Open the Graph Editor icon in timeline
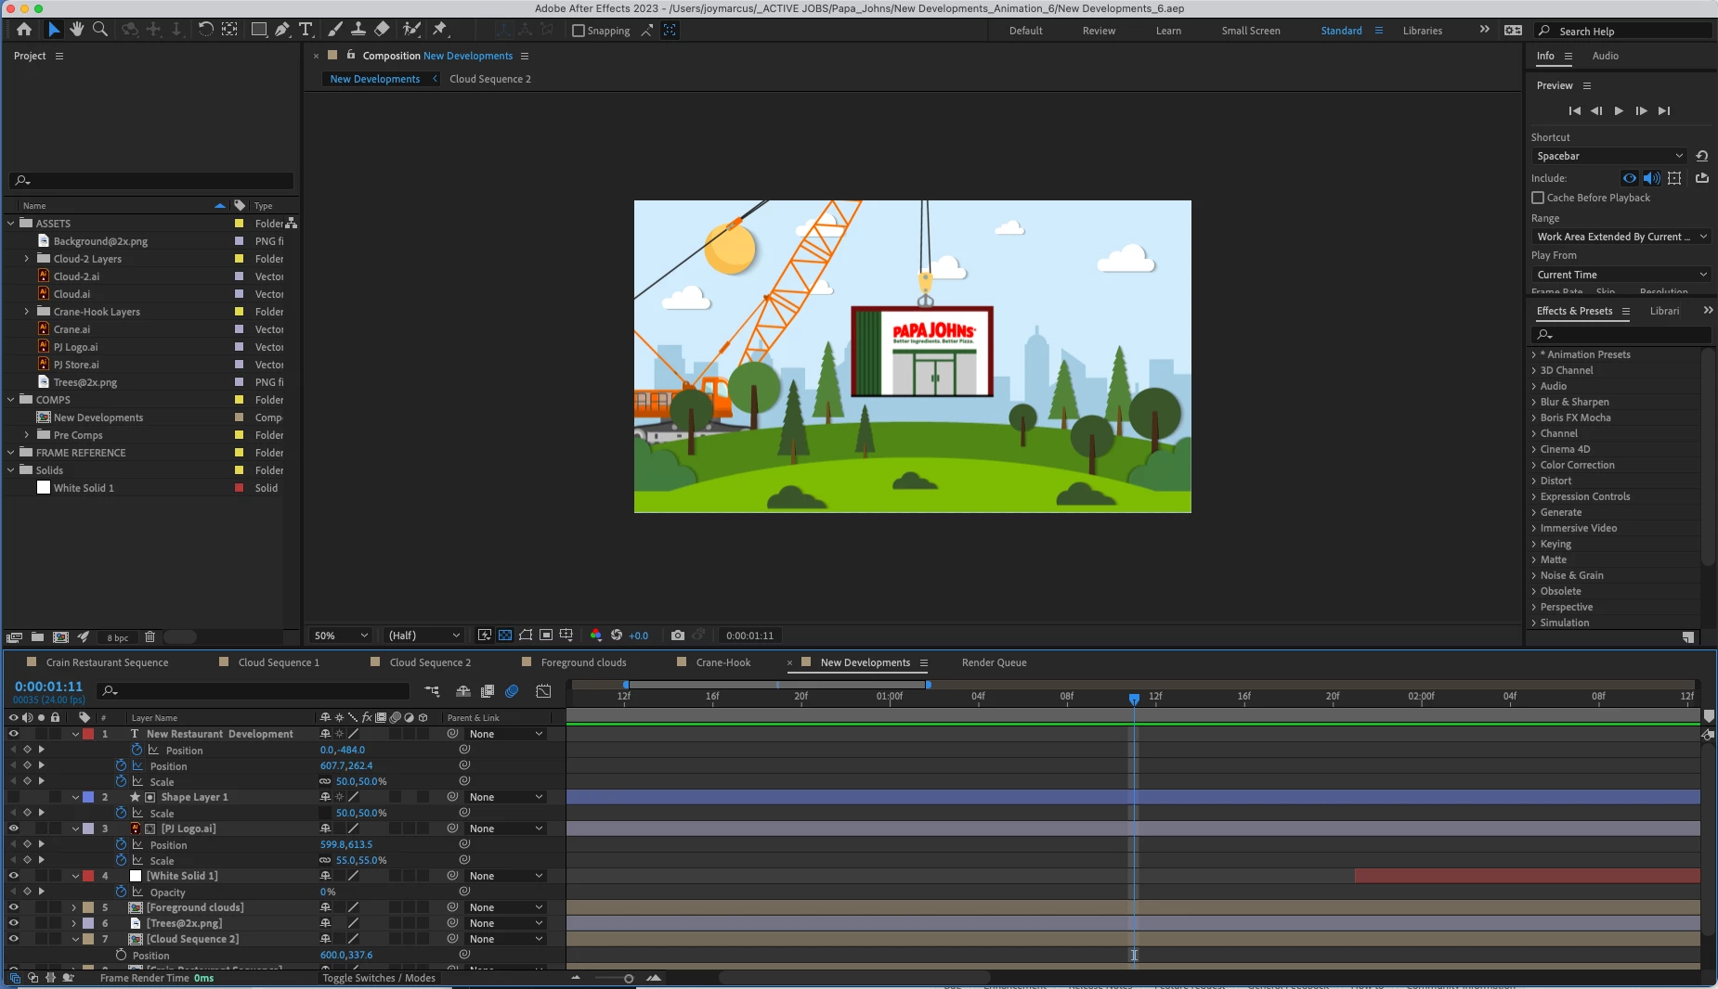The width and height of the screenshot is (1718, 989). (x=543, y=691)
